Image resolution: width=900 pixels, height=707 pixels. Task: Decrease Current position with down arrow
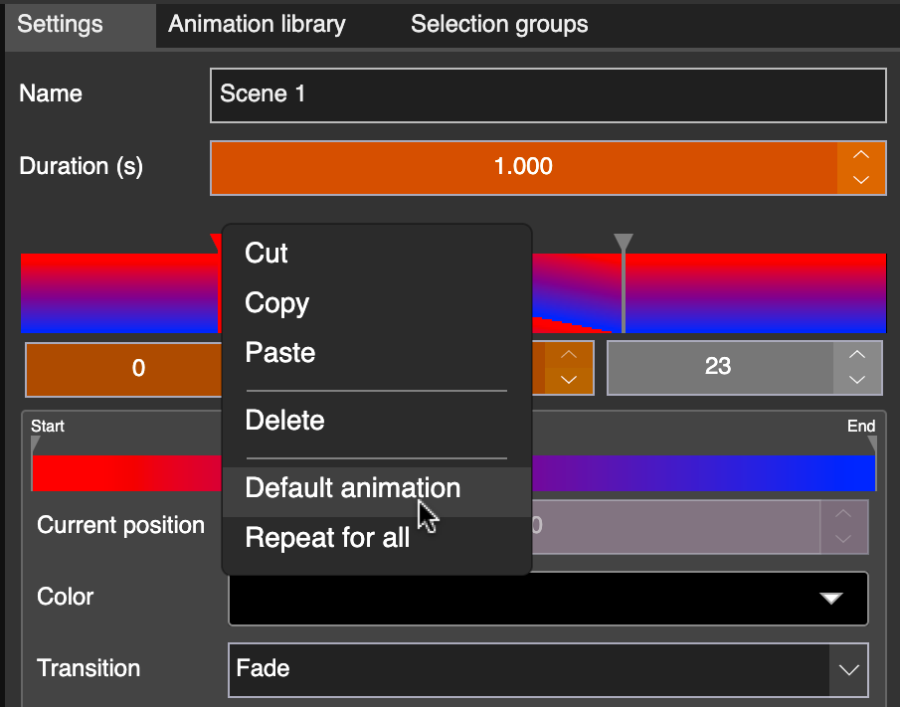pos(843,539)
